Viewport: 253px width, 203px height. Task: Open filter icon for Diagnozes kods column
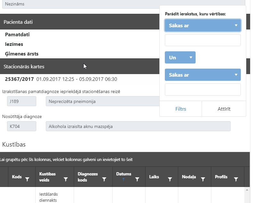coord(104,180)
